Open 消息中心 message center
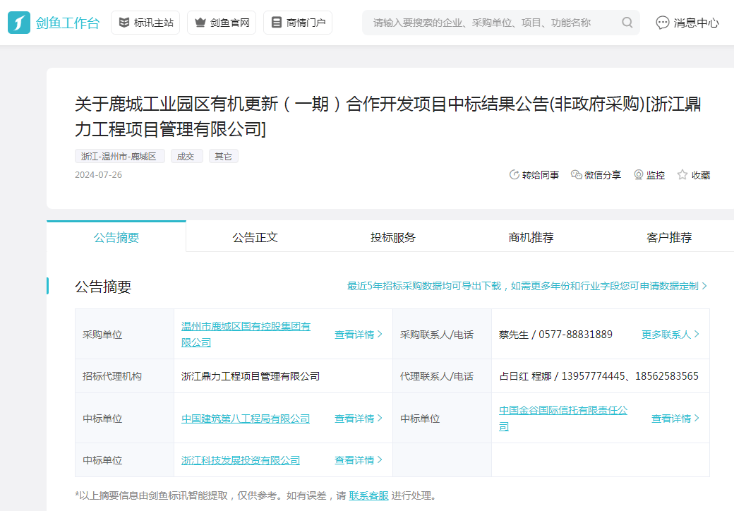734x511 pixels. coord(687,23)
